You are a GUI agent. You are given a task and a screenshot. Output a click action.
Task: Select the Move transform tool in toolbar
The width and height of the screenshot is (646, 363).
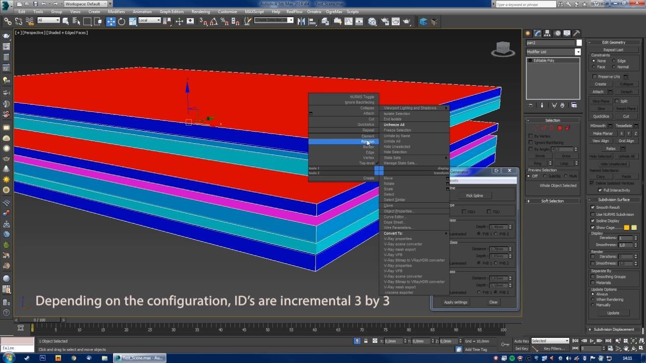(x=111, y=21)
